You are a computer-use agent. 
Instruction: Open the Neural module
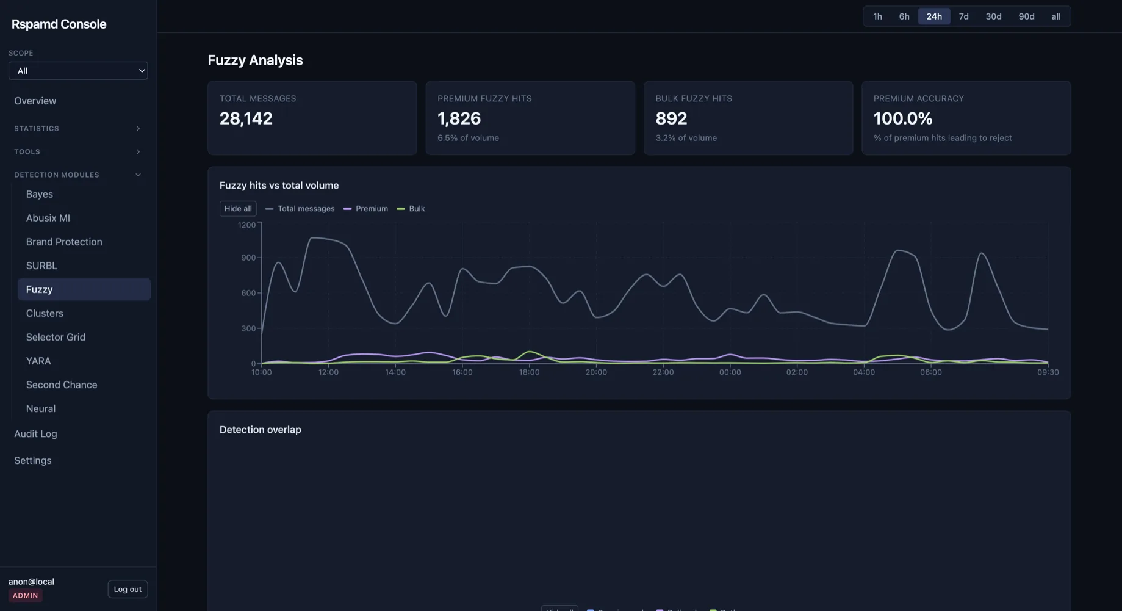click(41, 408)
